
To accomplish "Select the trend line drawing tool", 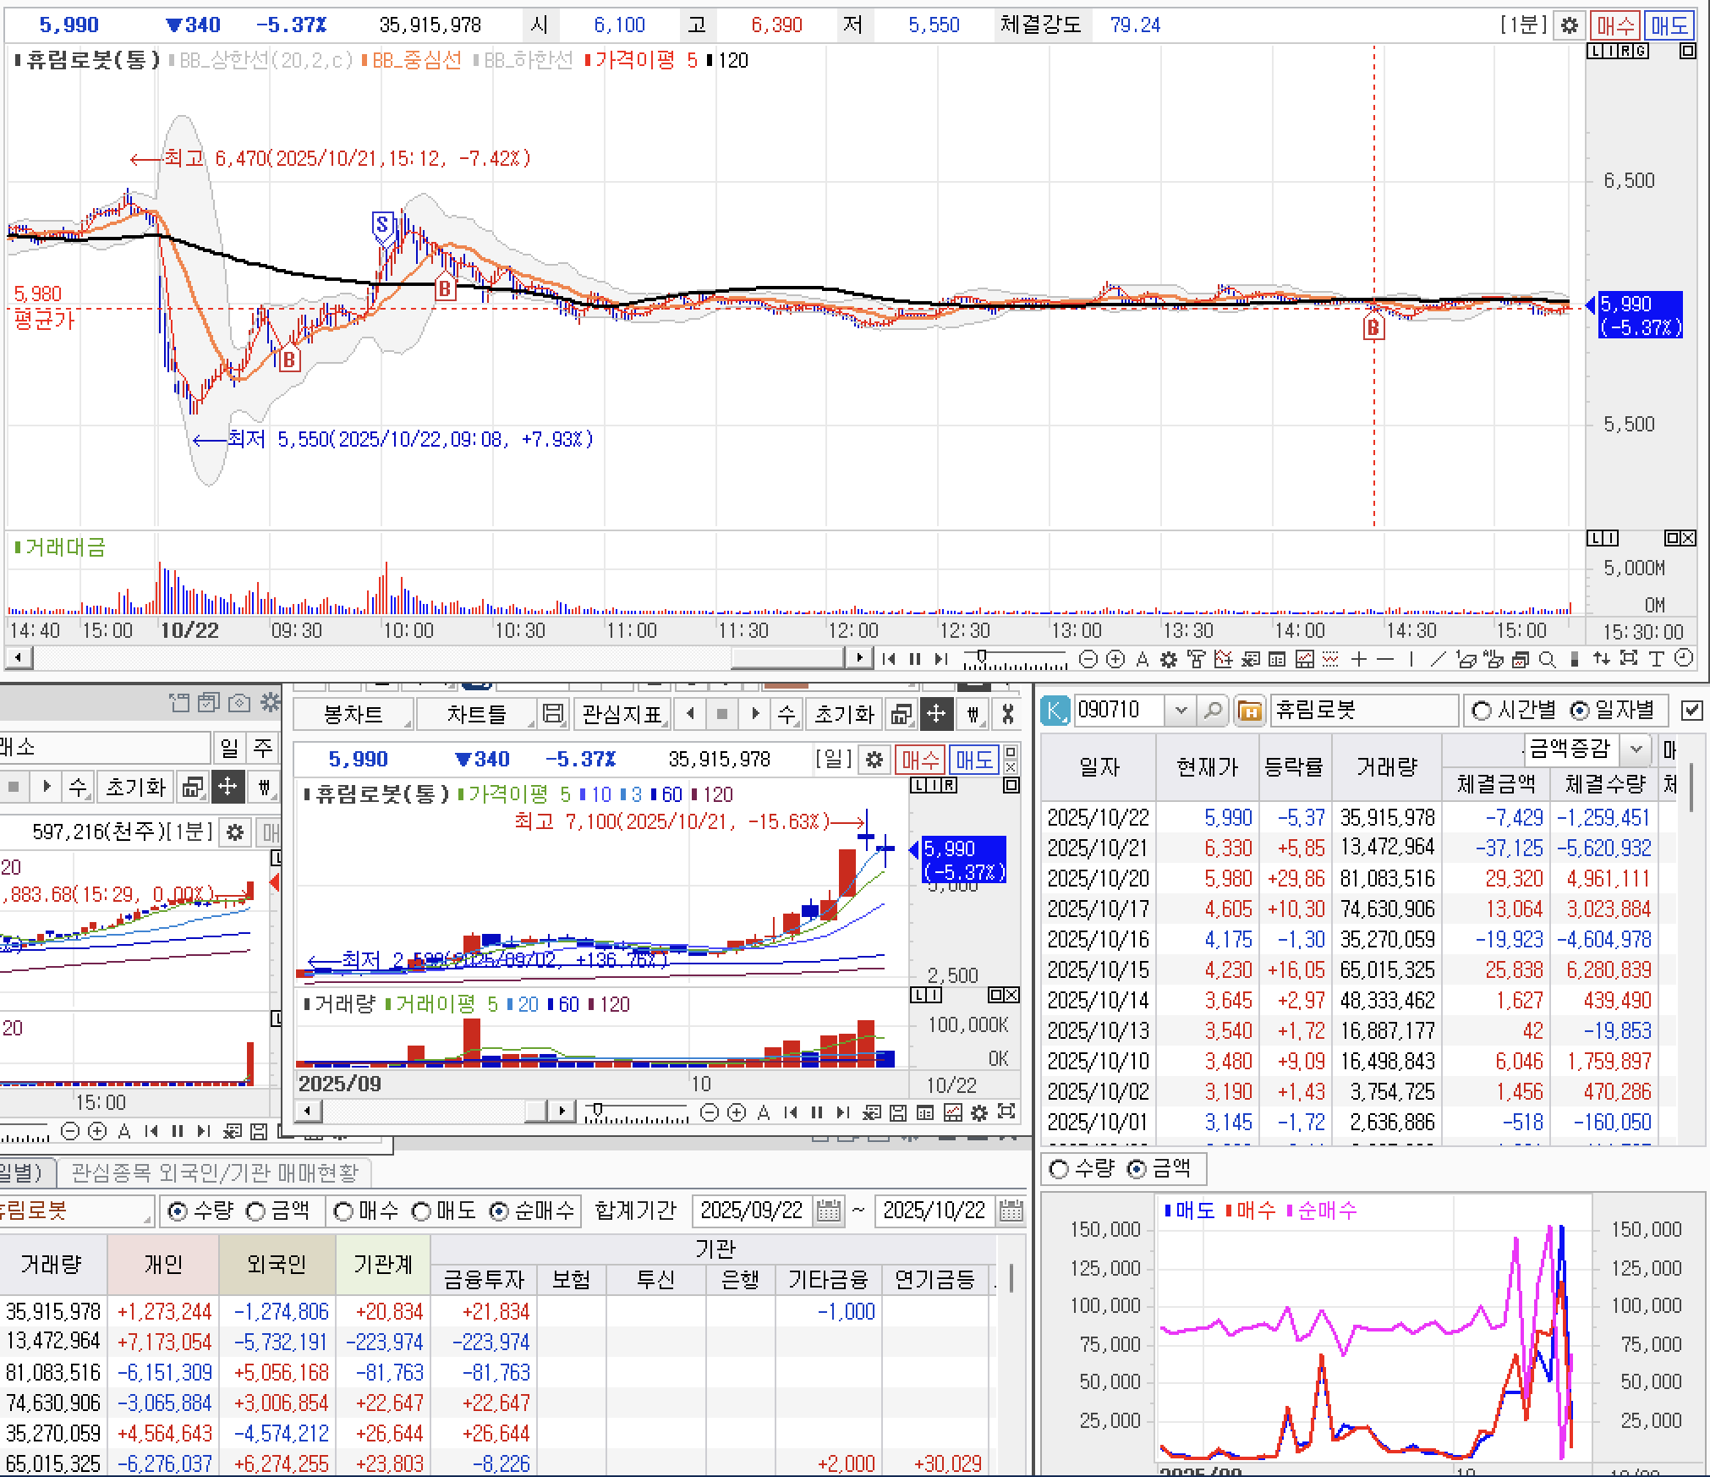I will (x=1438, y=659).
